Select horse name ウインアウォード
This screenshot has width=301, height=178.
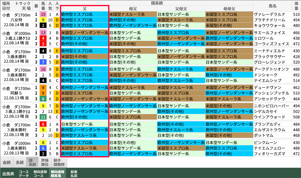269,117
